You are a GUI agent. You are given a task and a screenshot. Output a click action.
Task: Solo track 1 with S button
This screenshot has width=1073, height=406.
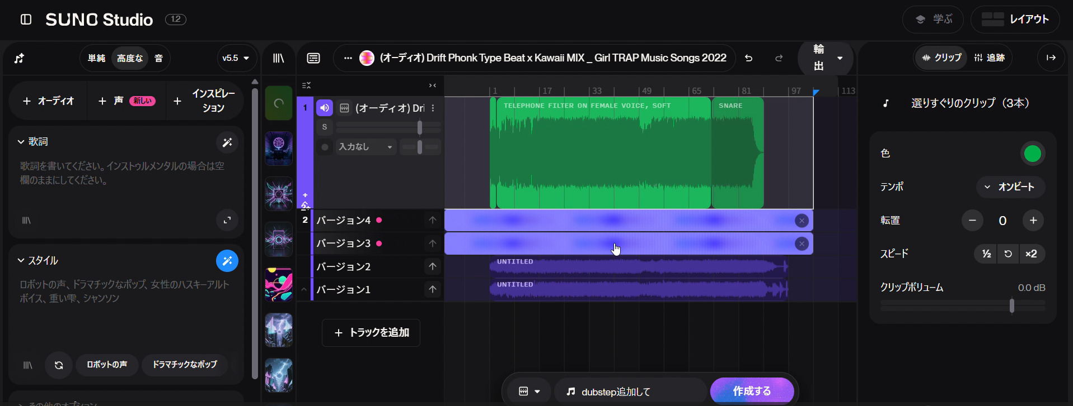click(325, 127)
